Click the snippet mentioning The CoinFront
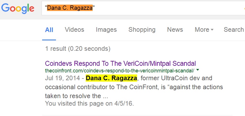 134,87
